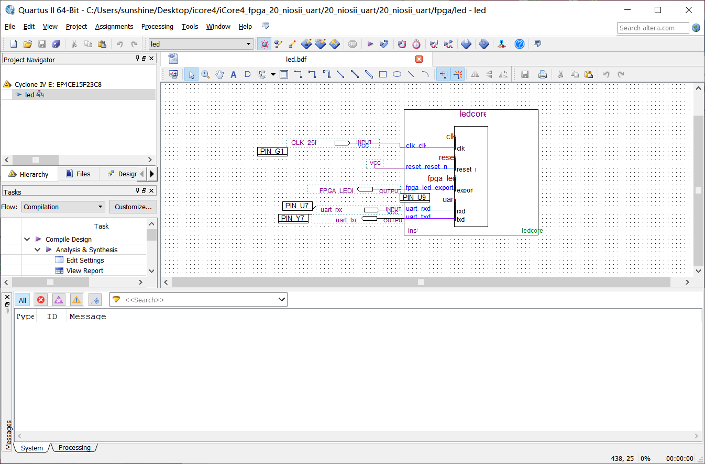This screenshot has height=464, width=705.
Task: Collapse the Compile Design task tree
Action: 27,239
